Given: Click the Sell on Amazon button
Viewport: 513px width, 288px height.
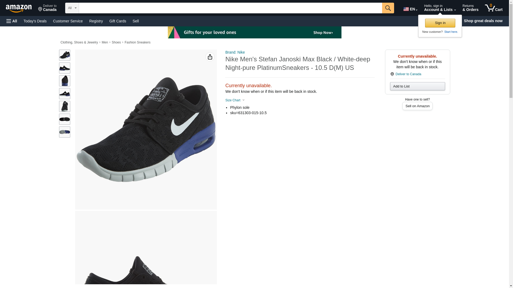Looking at the screenshot, I should 417,106.
